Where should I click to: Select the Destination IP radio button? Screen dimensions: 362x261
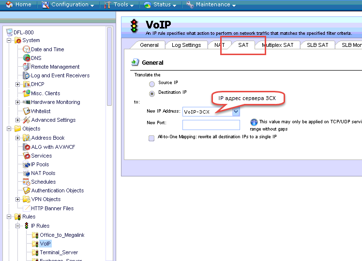tap(152, 94)
